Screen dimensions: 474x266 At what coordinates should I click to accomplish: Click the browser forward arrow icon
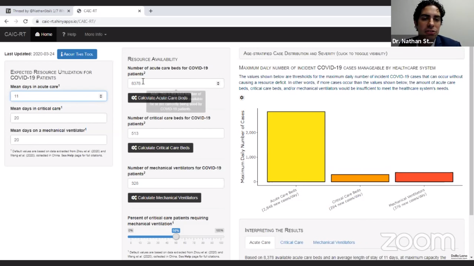(16, 21)
